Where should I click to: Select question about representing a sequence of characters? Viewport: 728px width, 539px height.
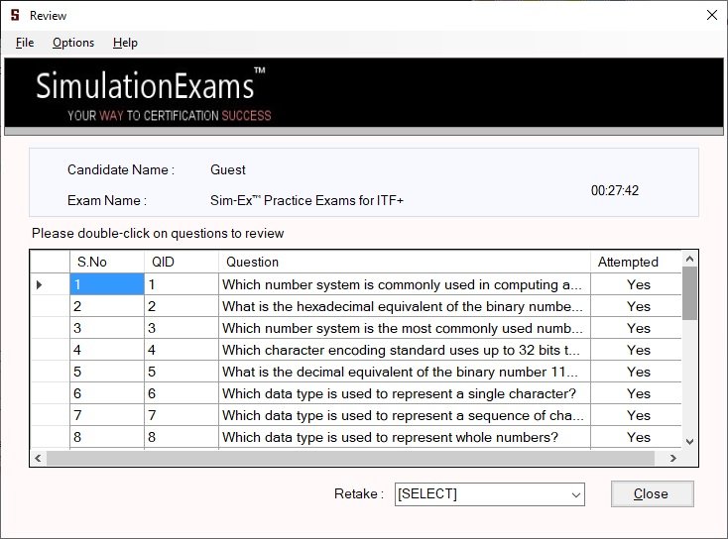(x=405, y=415)
